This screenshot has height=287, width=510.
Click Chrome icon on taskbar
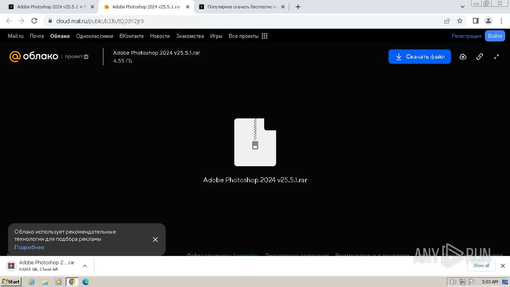pyautogui.click(x=72, y=282)
